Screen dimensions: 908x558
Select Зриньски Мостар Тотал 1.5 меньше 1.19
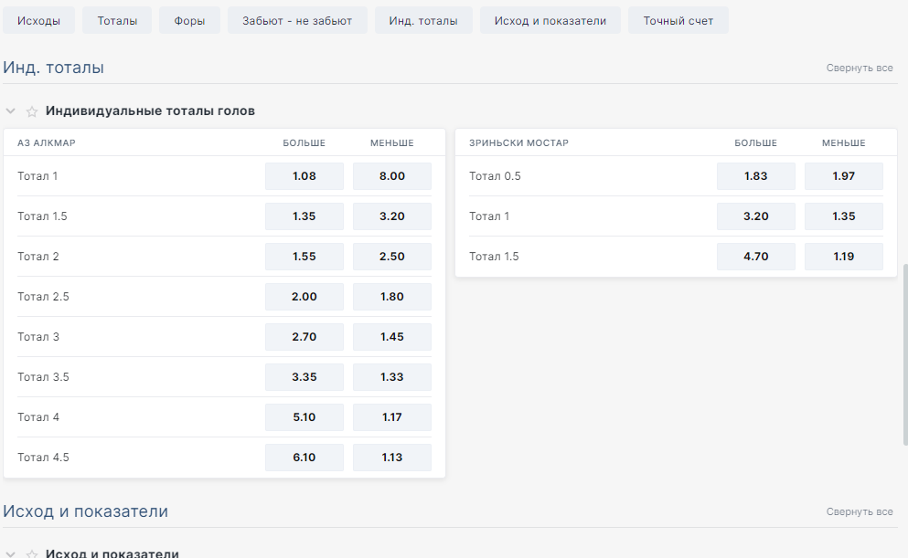(844, 257)
